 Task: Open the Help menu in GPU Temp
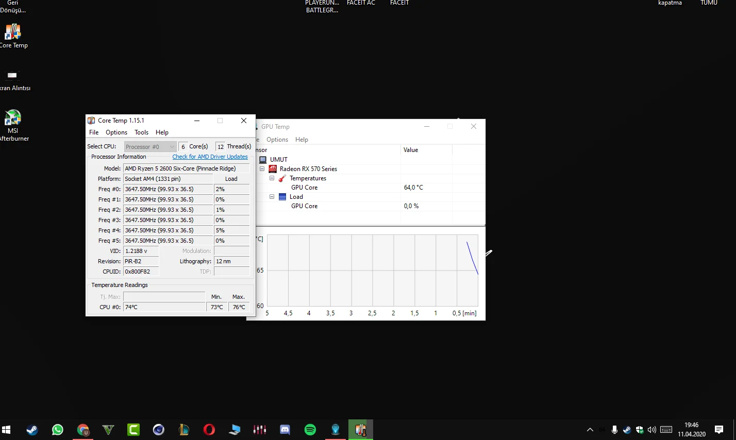(302, 140)
